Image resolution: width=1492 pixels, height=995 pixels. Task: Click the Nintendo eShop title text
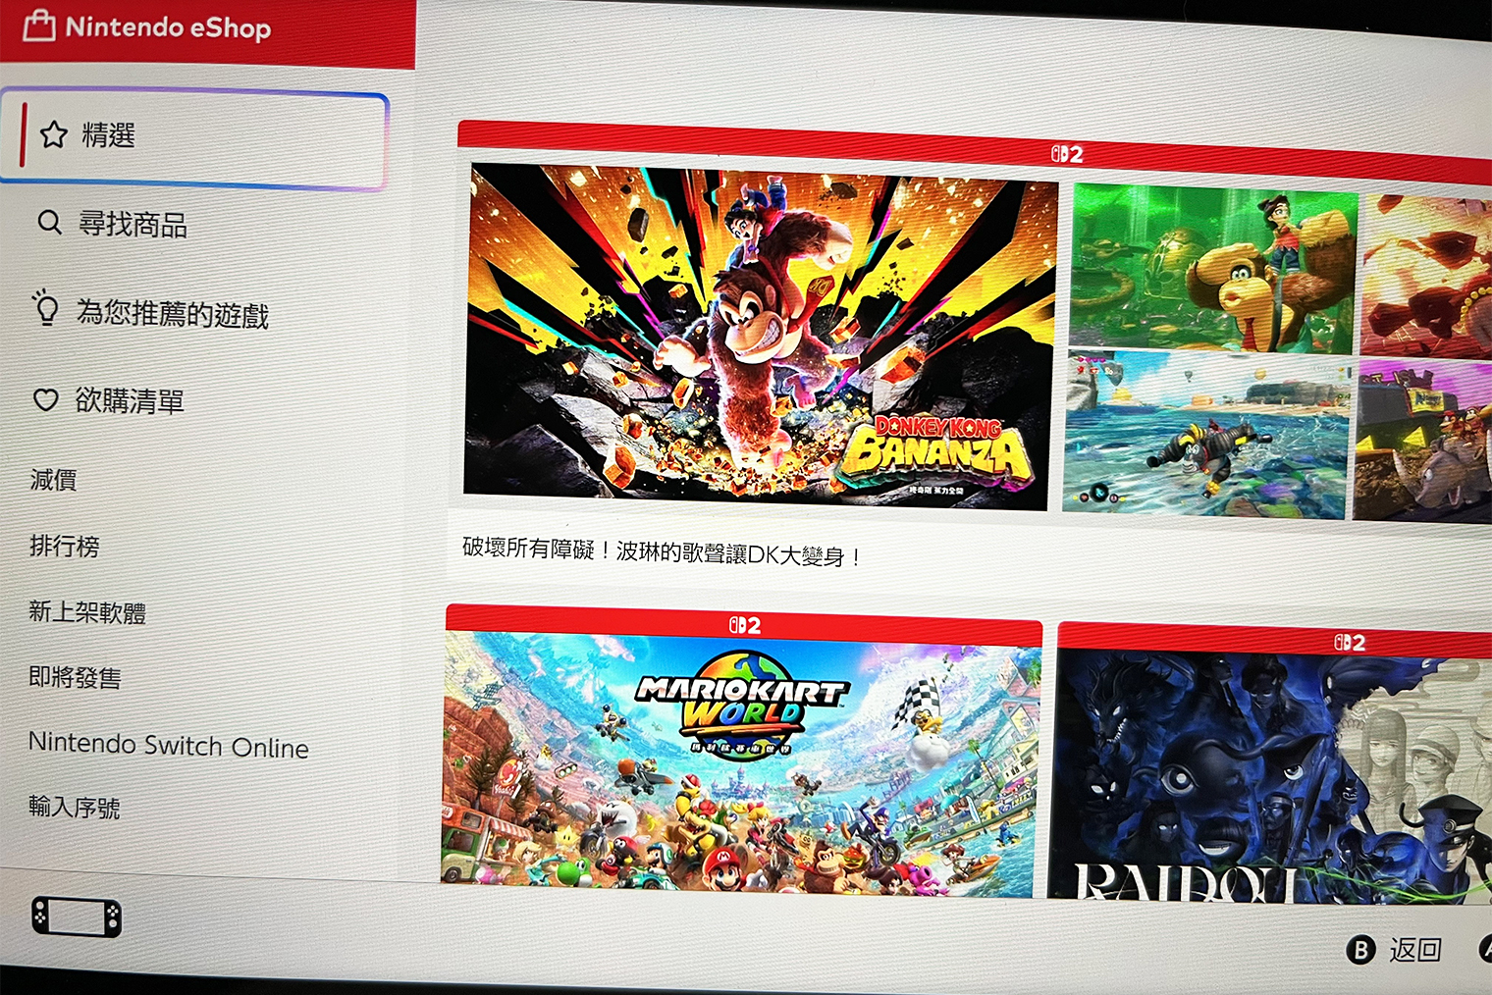click(x=168, y=26)
